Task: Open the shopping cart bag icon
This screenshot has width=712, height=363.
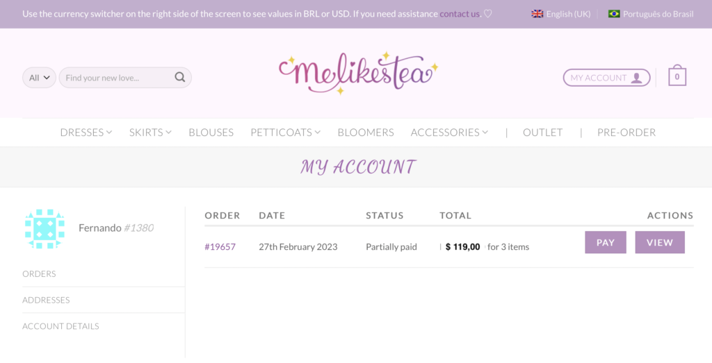Action: pos(677,76)
